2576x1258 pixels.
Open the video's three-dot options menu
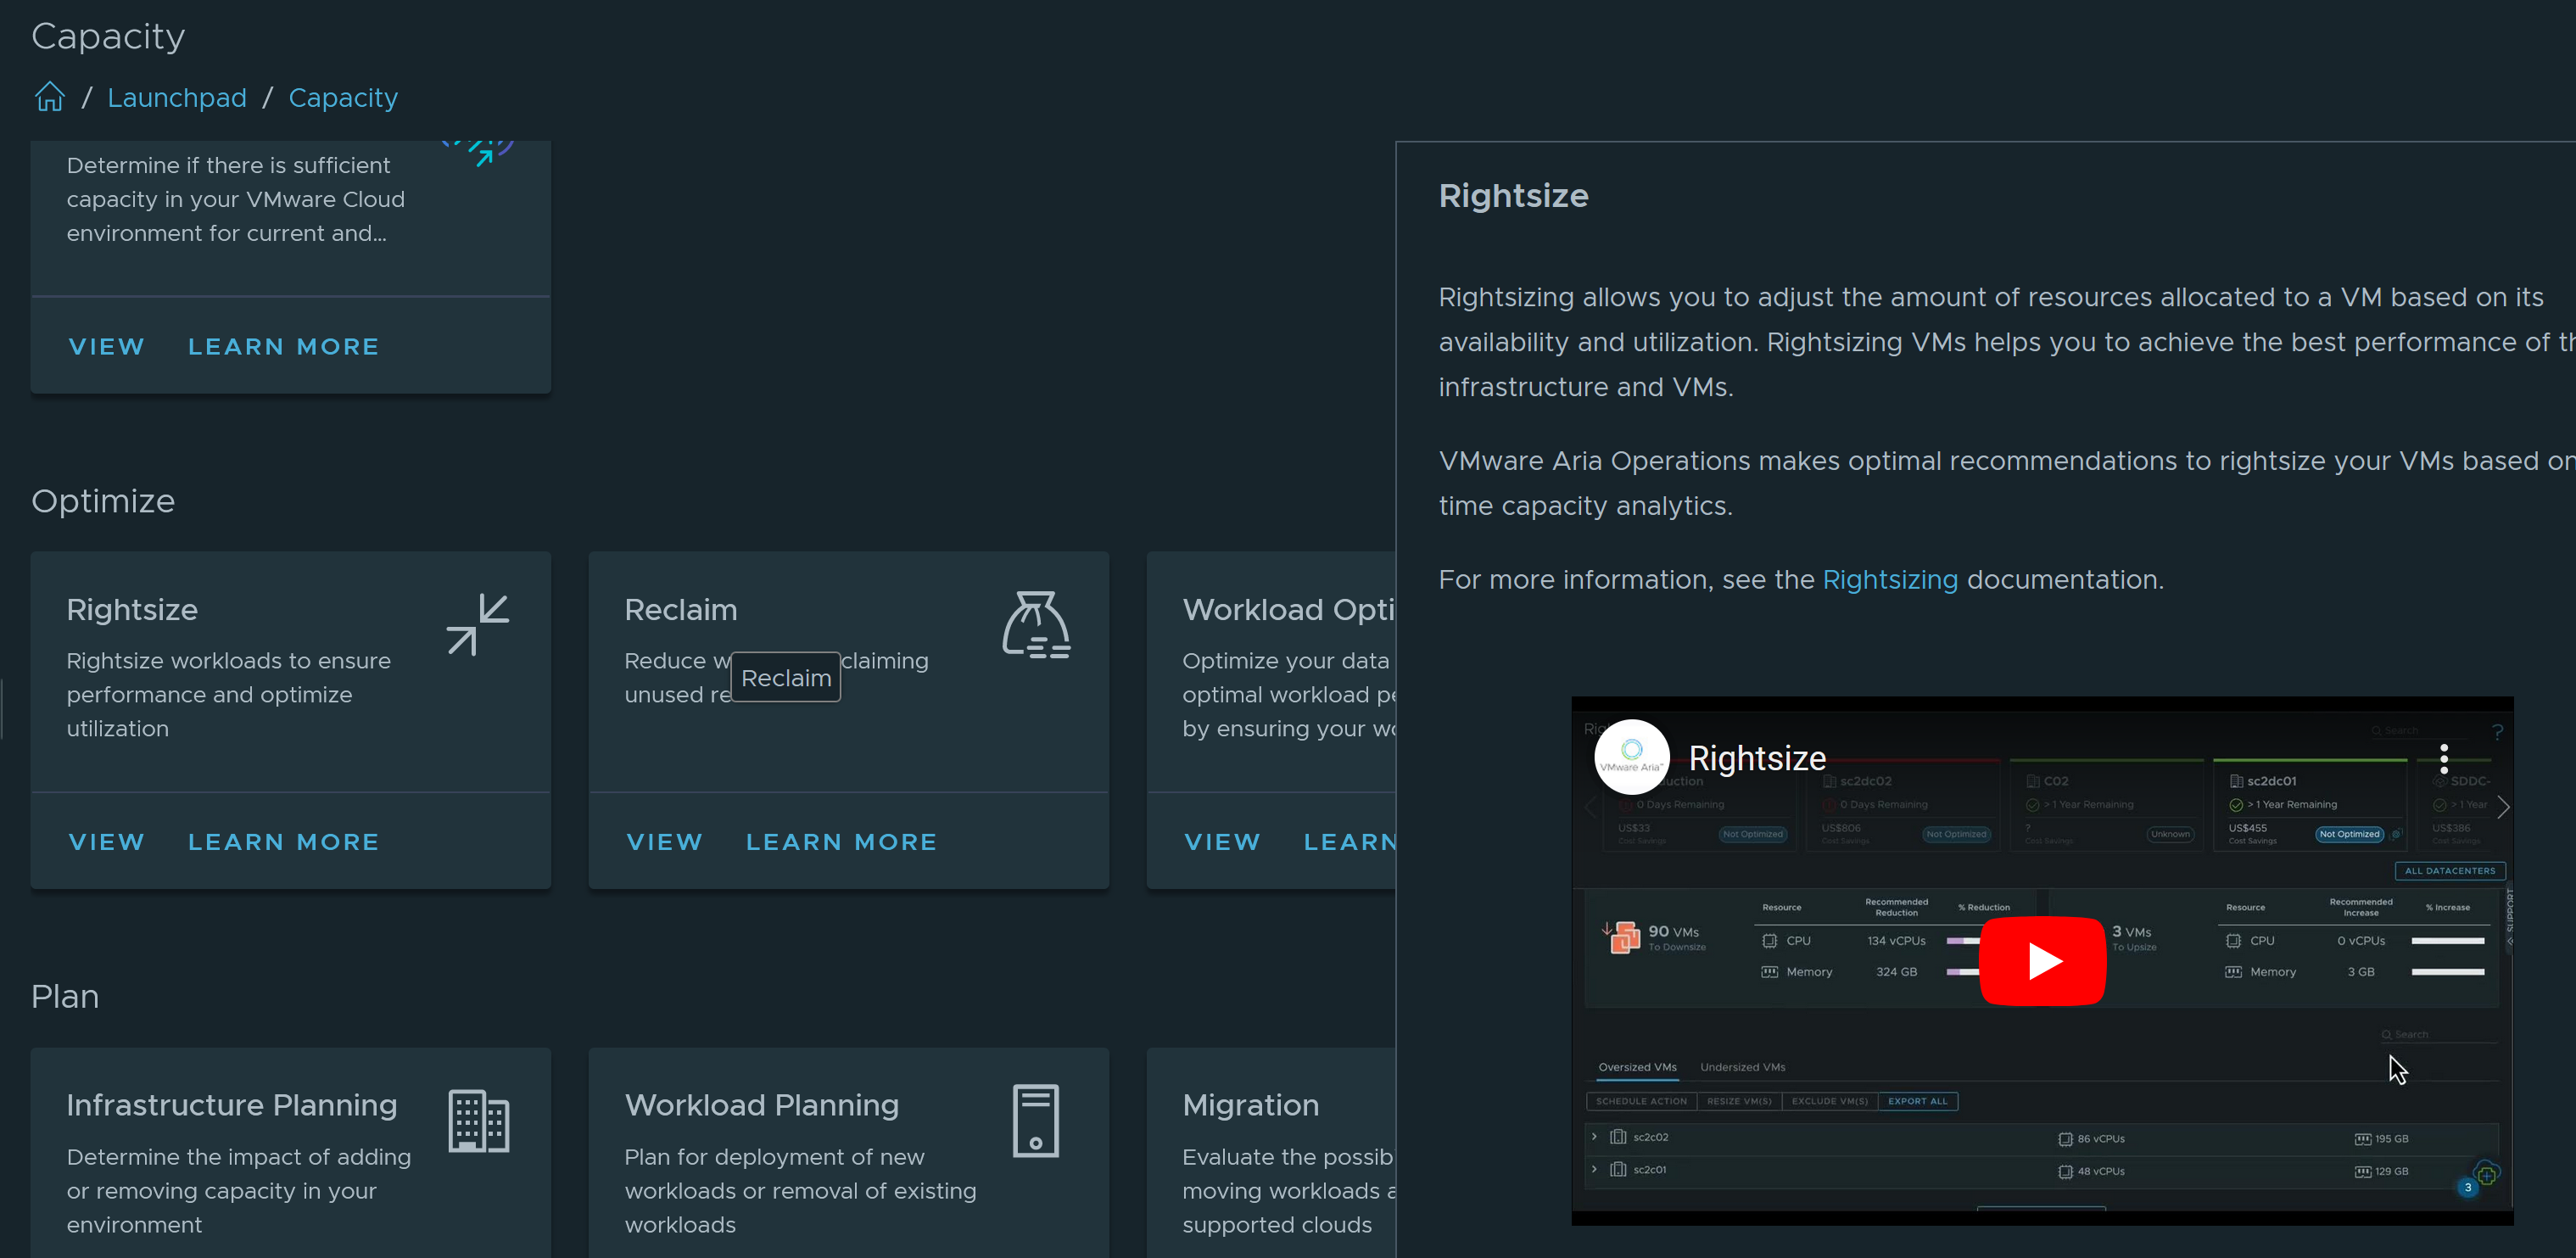coord(2443,758)
